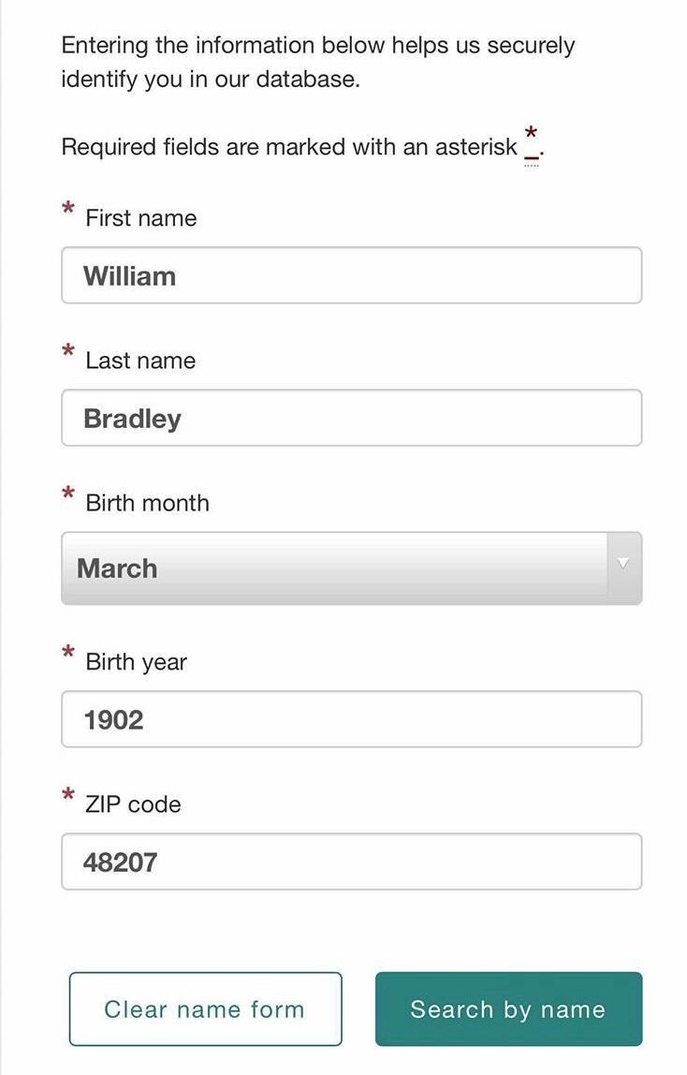This screenshot has height=1075, width=687.
Task: Click the ZIP code label text
Action: 133,804
